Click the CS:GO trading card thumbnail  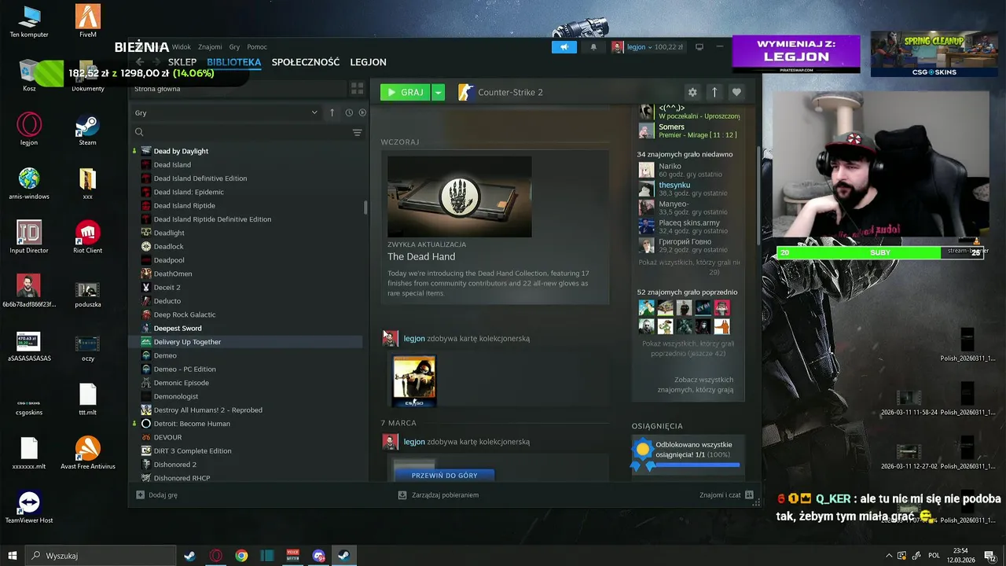pos(414,381)
